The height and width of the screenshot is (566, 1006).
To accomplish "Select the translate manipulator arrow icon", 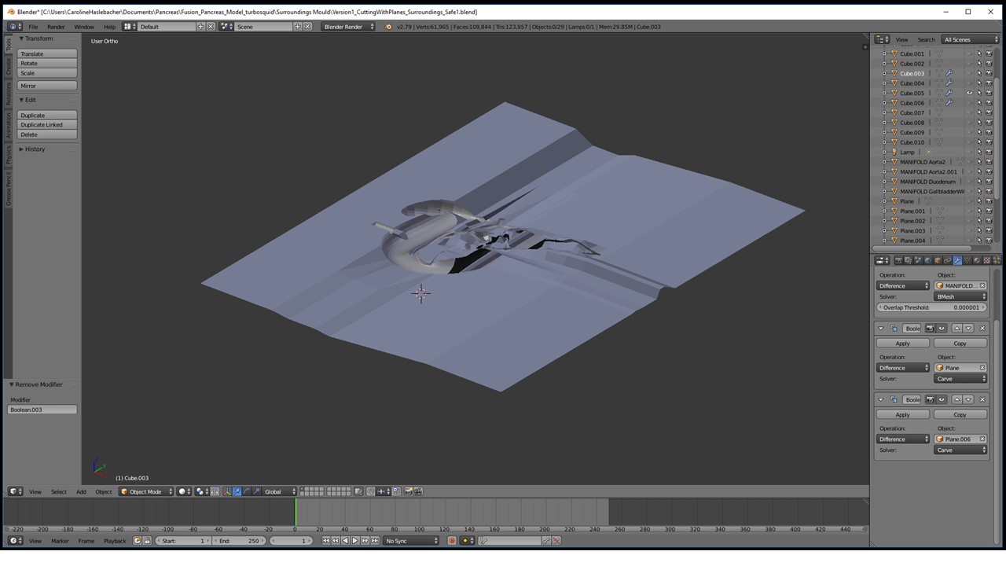I will (237, 491).
